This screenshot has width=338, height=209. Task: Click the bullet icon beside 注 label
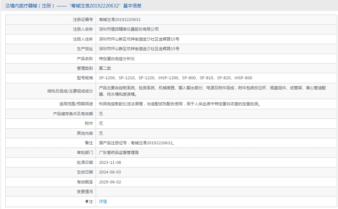click(86, 202)
